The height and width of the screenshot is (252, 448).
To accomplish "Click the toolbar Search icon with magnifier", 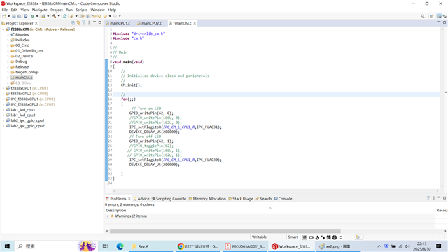I will [65, 16].
